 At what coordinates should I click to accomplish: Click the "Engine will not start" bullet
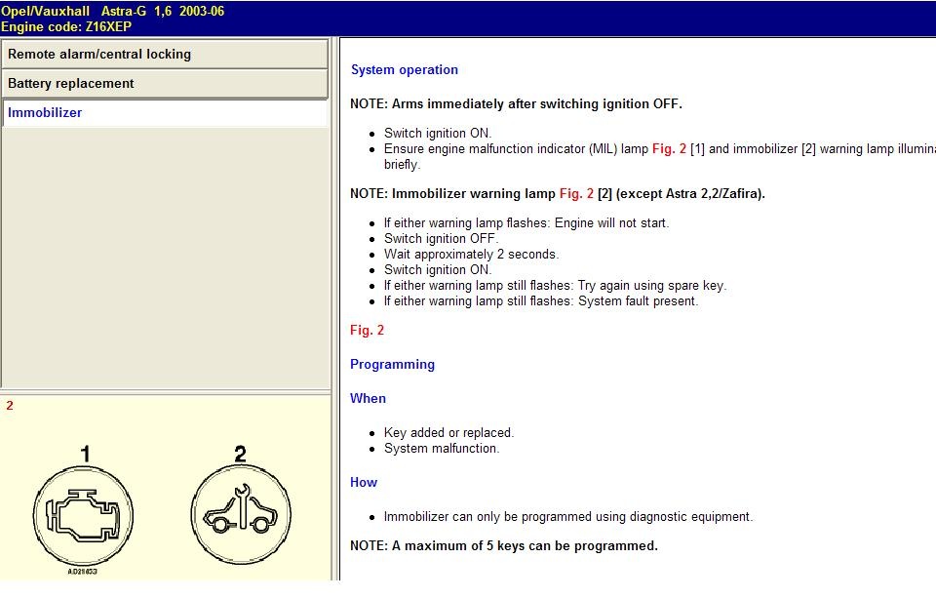pyautogui.click(x=526, y=222)
